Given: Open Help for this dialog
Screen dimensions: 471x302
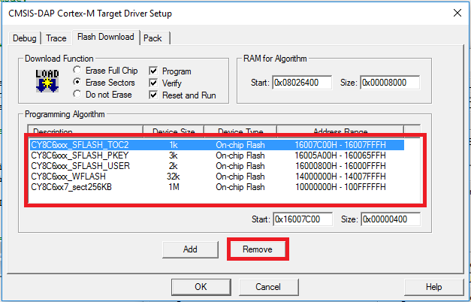Looking at the screenshot, I should click(x=433, y=287).
